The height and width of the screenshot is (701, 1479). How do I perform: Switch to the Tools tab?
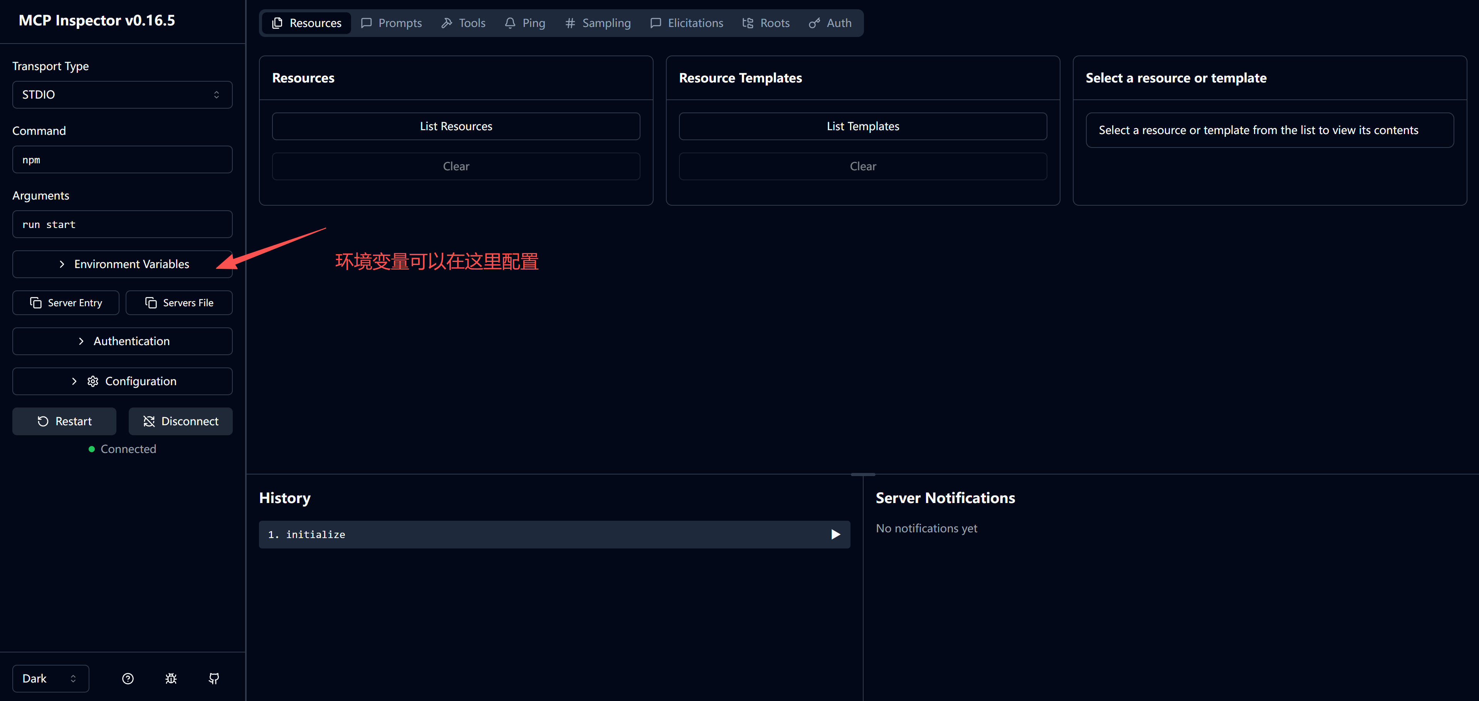point(463,23)
